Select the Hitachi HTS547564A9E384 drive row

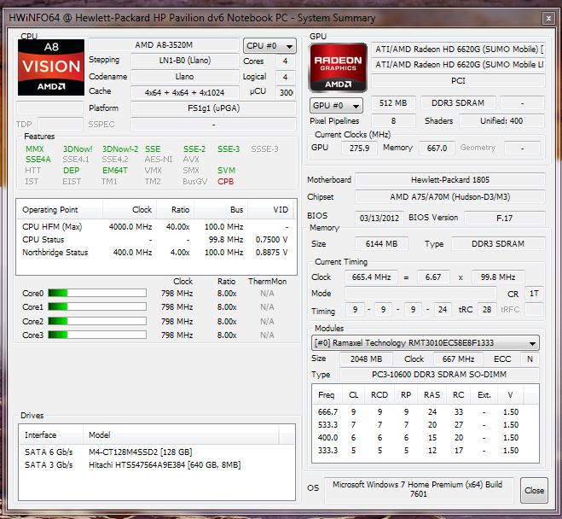click(x=156, y=465)
